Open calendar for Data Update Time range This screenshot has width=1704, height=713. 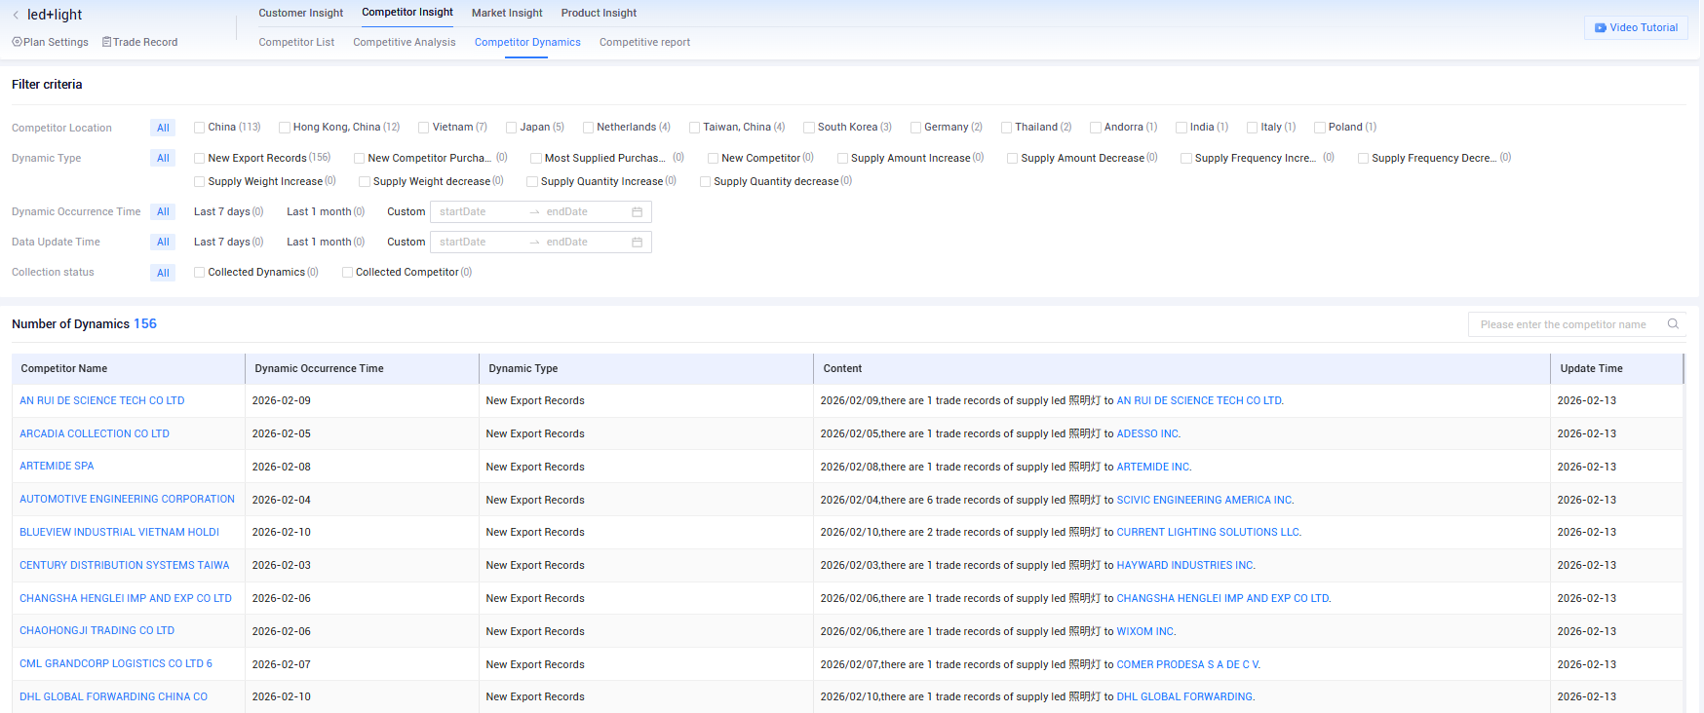pos(637,243)
